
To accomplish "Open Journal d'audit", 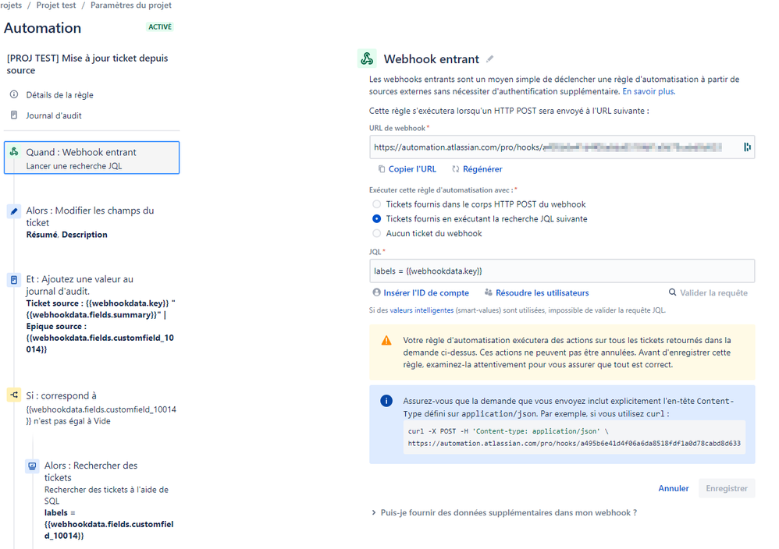I will click(x=54, y=115).
